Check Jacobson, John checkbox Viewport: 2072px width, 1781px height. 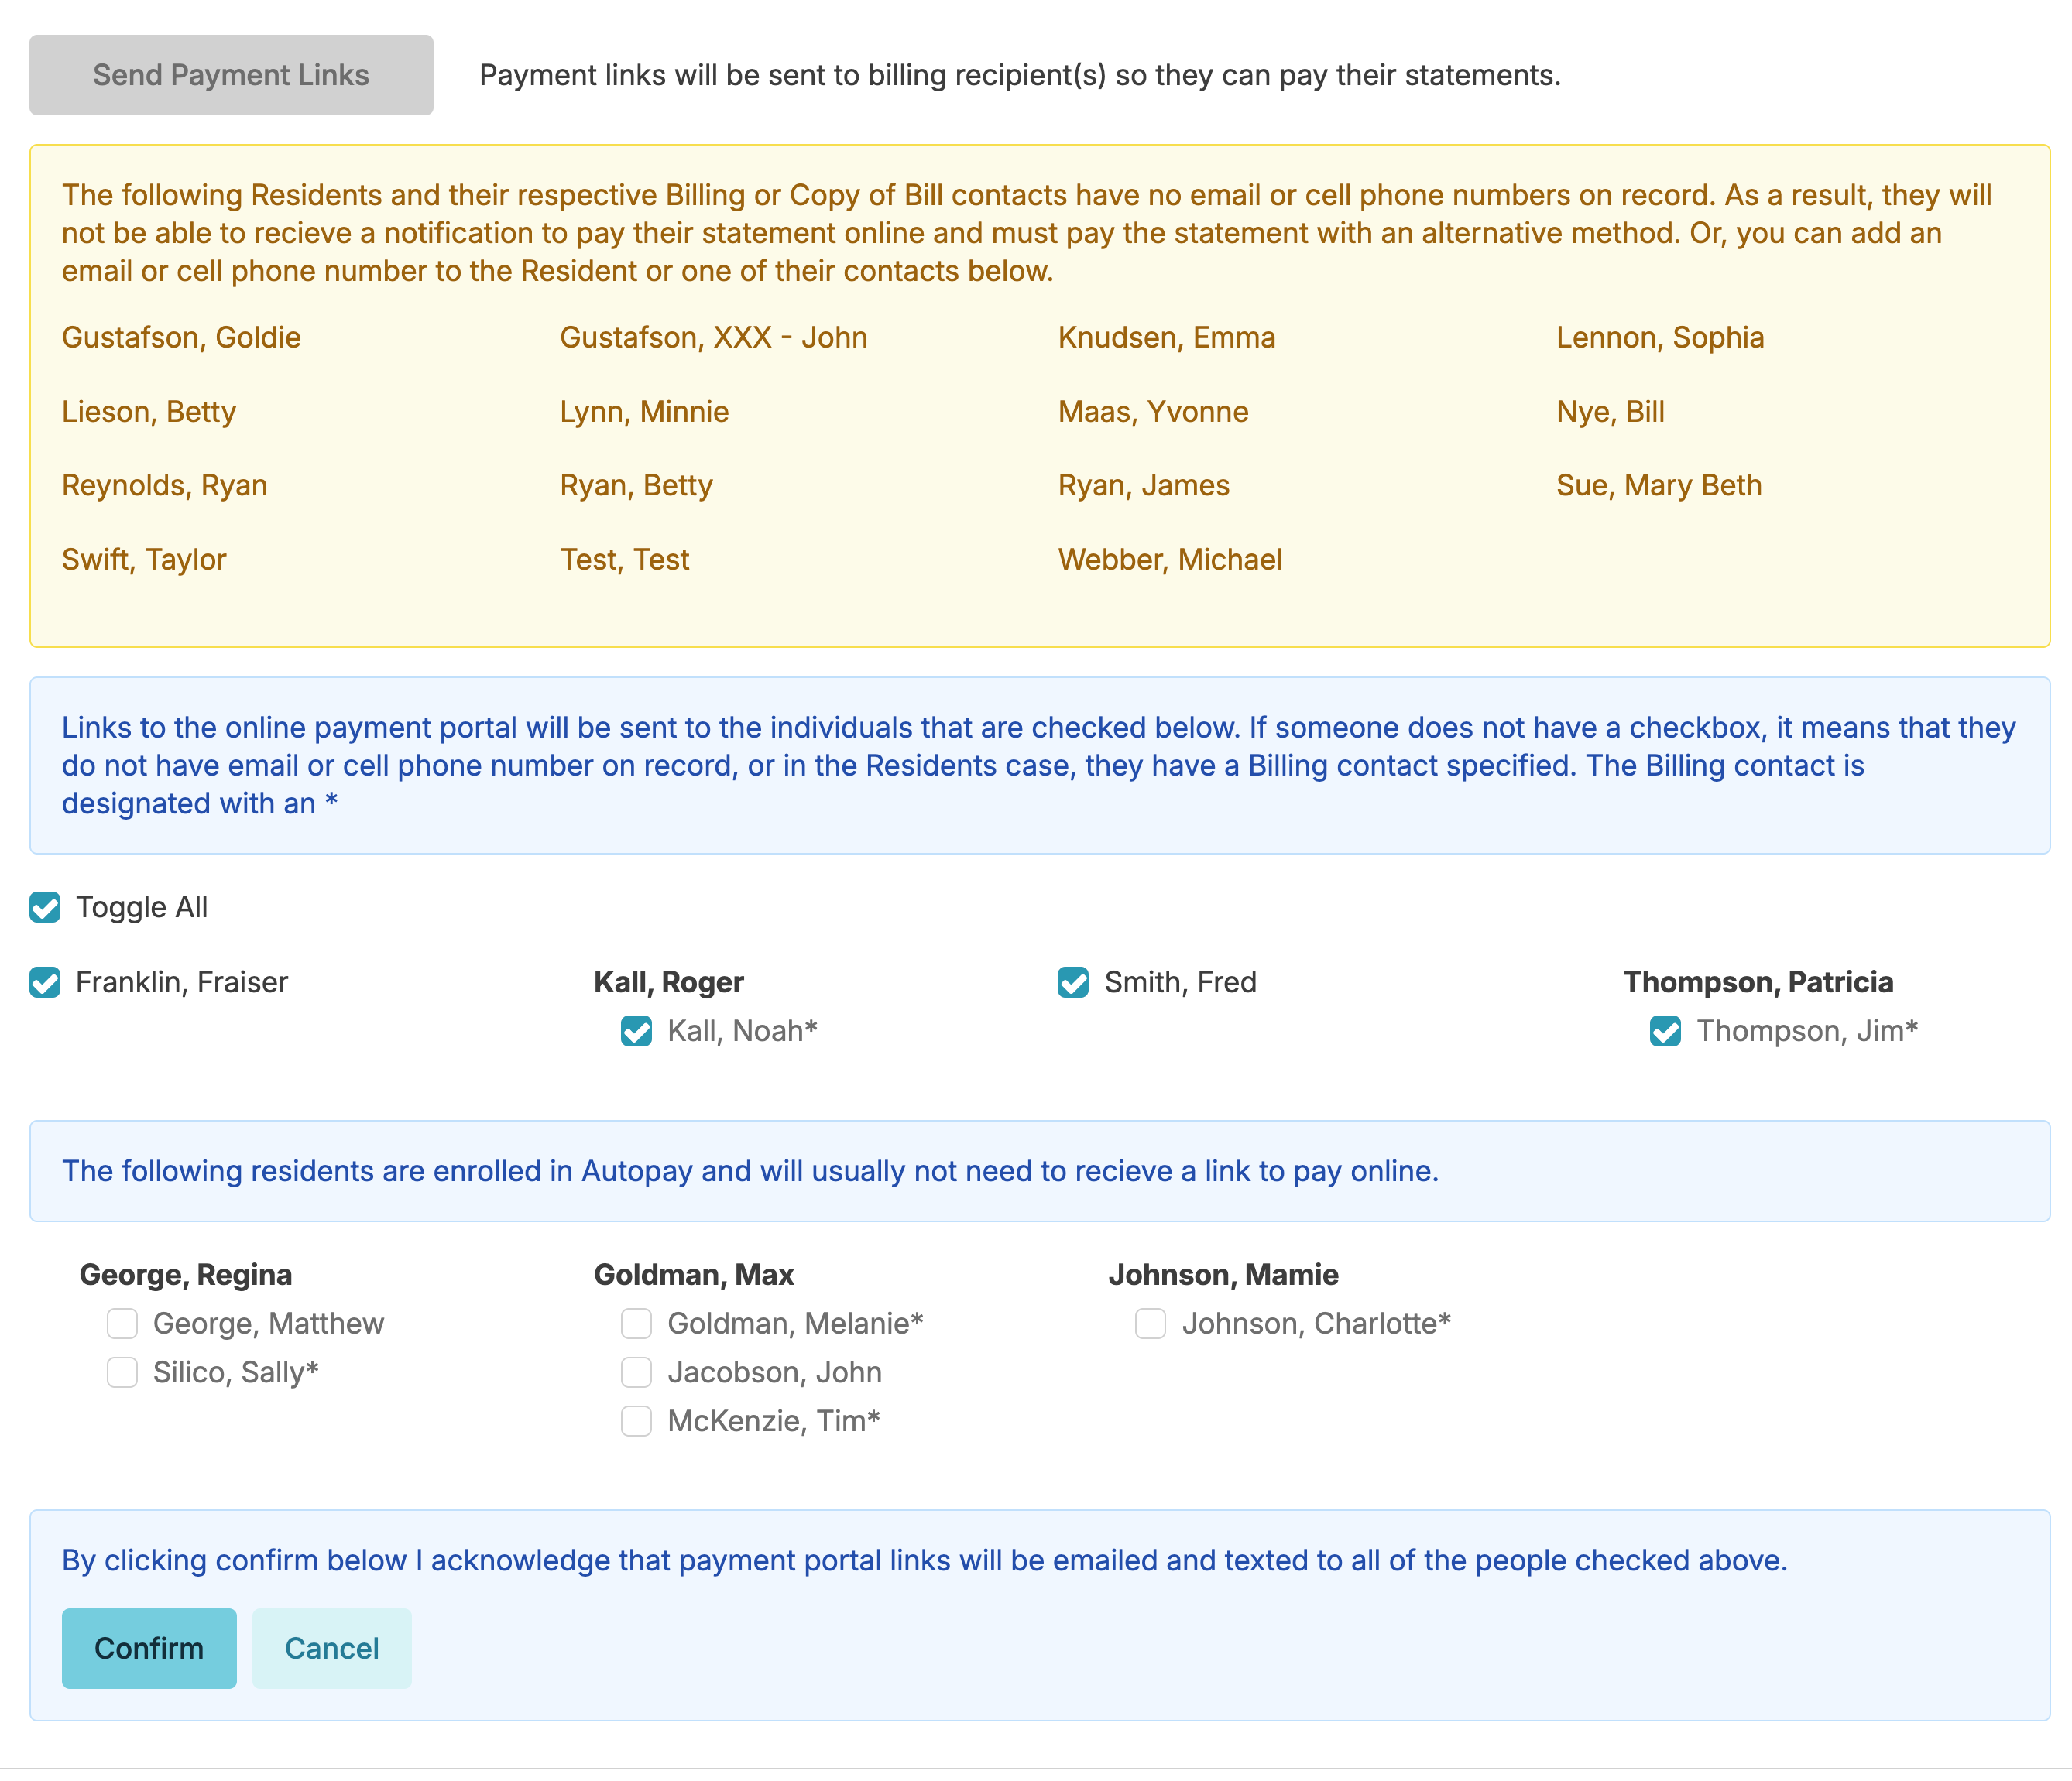pos(636,1372)
